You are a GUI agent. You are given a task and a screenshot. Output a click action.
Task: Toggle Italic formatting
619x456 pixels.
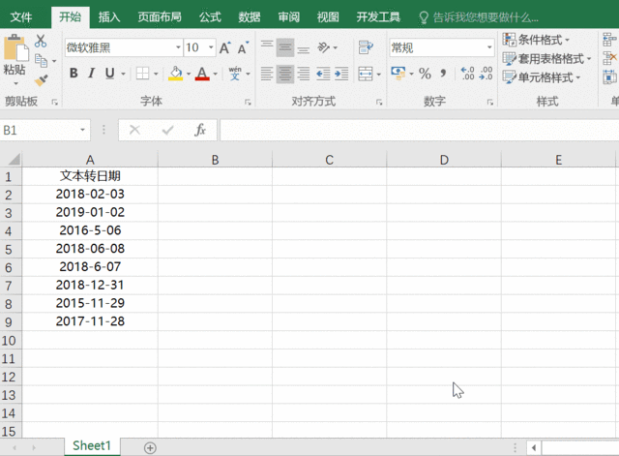pyautogui.click(x=92, y=74)
